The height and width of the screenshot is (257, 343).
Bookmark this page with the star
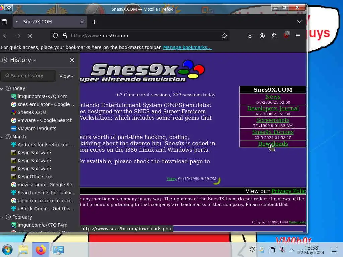[224, 36]
